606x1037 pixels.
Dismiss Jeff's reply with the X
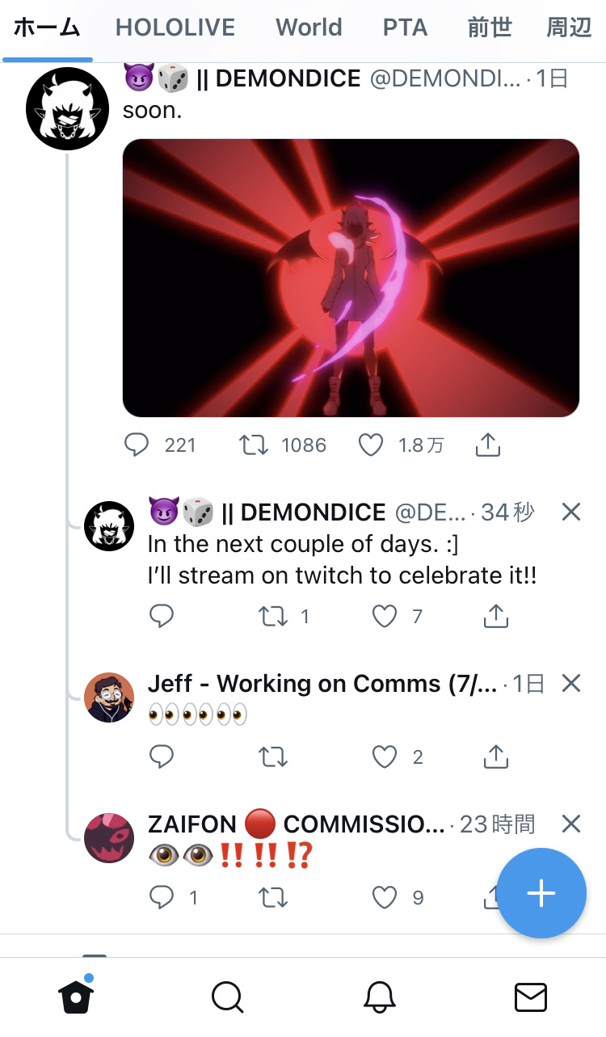click(571, 684)
